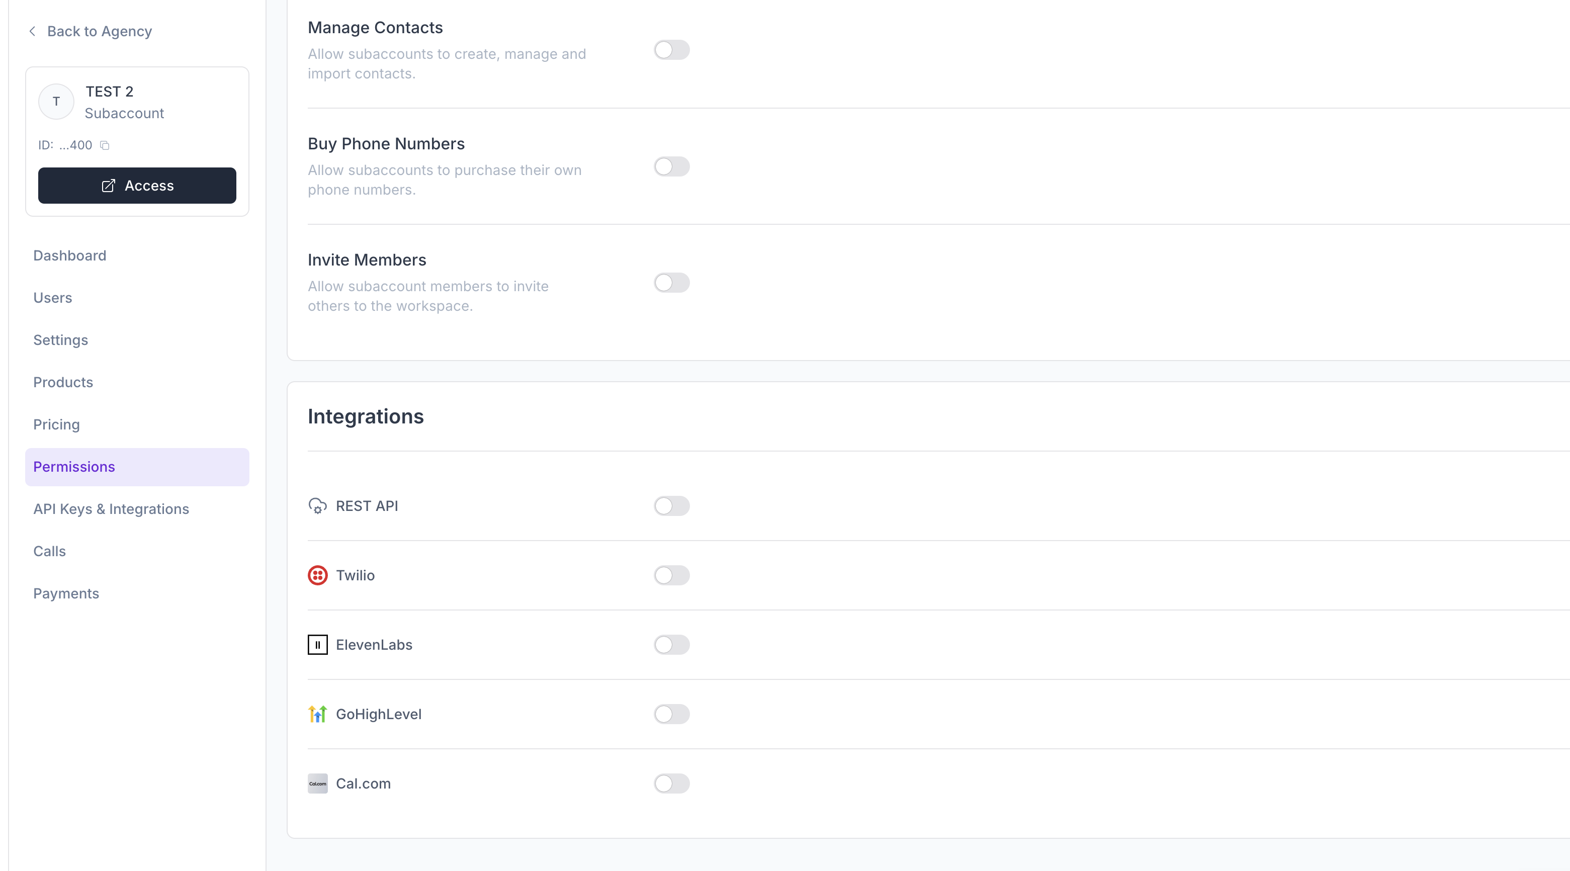Open the Dashboard sidebar item

69,255
